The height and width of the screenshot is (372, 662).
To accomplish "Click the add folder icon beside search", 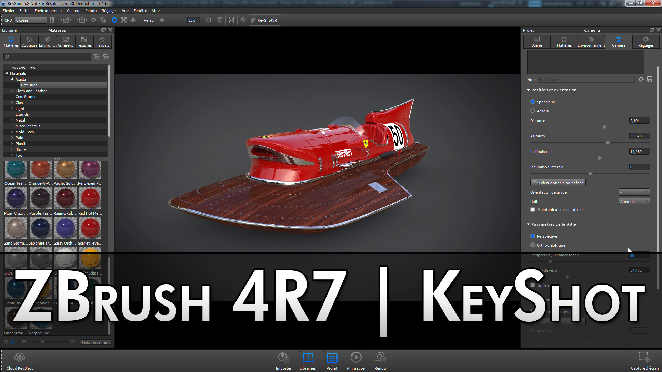I will [97, 56].
